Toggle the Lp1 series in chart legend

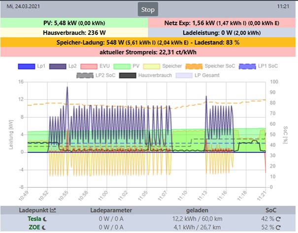(x=34, y=66)
